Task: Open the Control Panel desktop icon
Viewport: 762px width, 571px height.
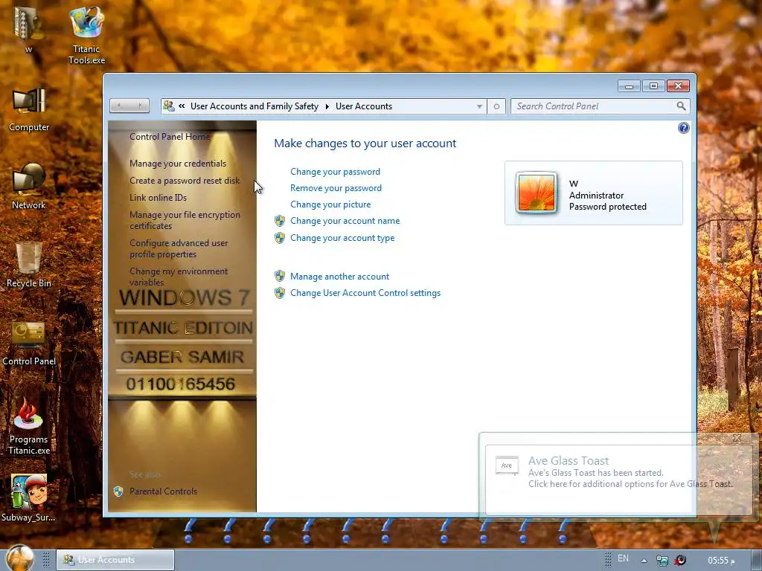Action: pyautogui.click(x=29, y=343)
